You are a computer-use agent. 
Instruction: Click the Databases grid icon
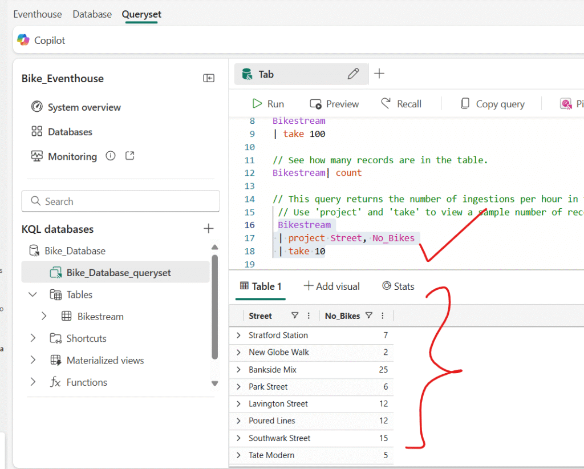37,131
